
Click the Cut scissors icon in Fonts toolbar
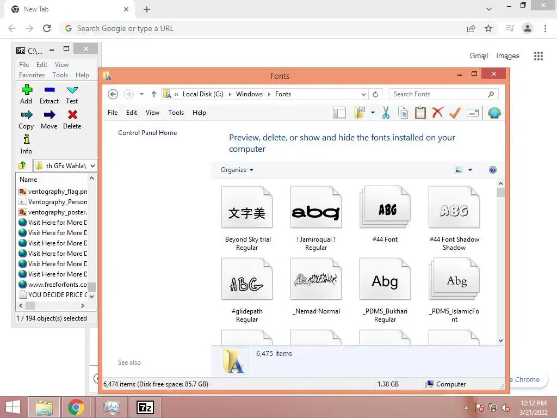click(386, 113)
